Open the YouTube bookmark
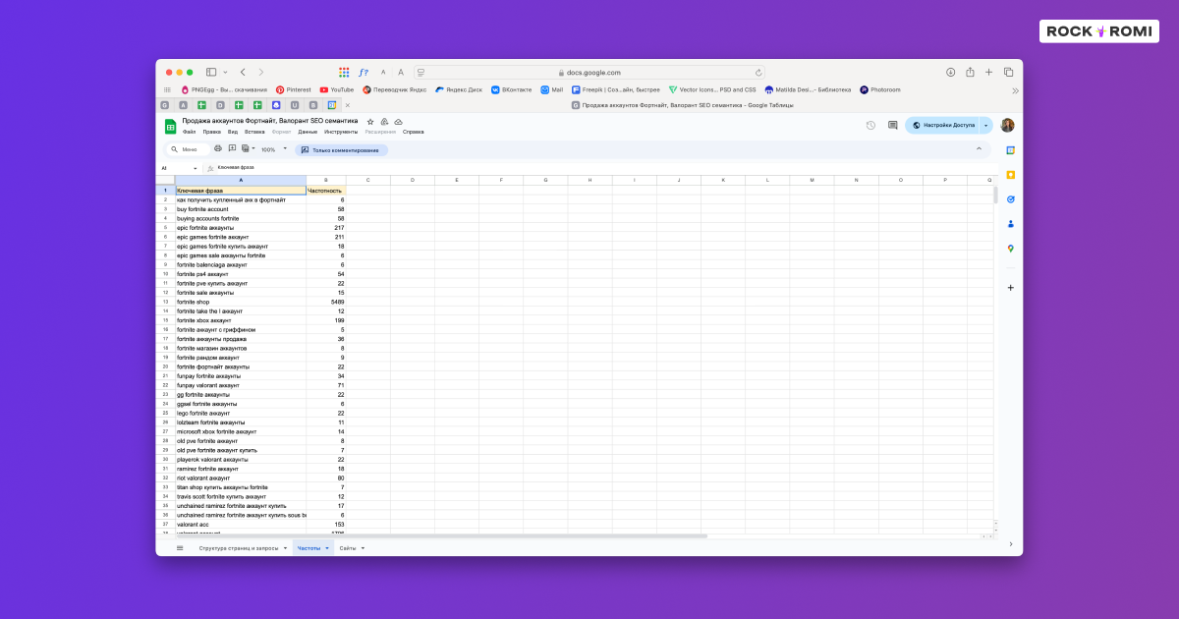Screen dimensions: 1179x619 [x=337, y=89]
